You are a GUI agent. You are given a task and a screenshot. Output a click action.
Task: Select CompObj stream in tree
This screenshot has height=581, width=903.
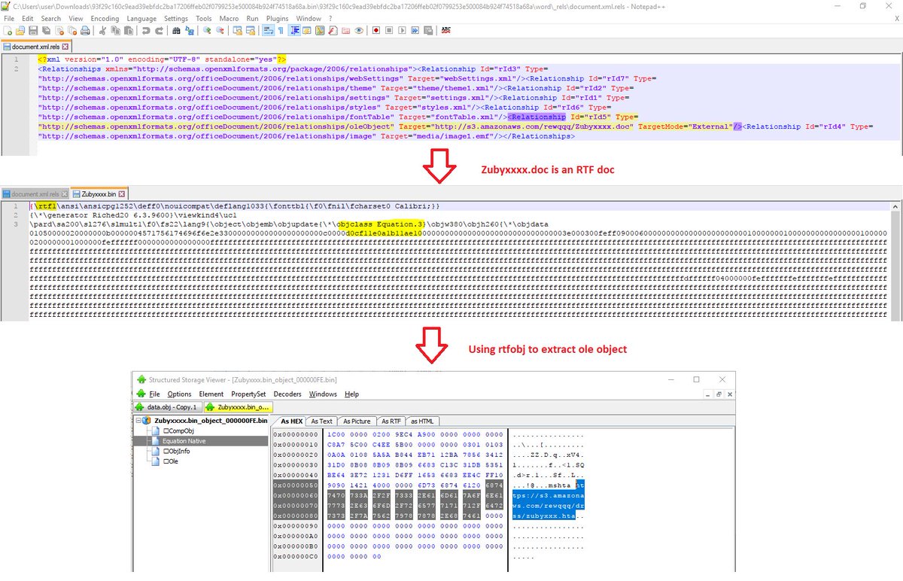point(178,430)
